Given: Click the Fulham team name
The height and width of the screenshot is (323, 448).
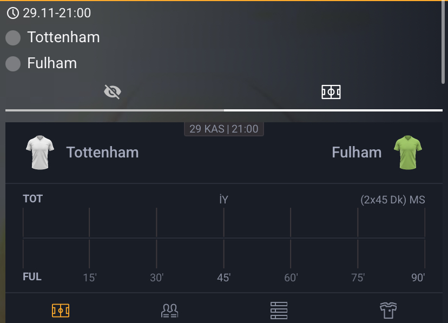Looking at the screenshot, I should [x=357, y=153].
